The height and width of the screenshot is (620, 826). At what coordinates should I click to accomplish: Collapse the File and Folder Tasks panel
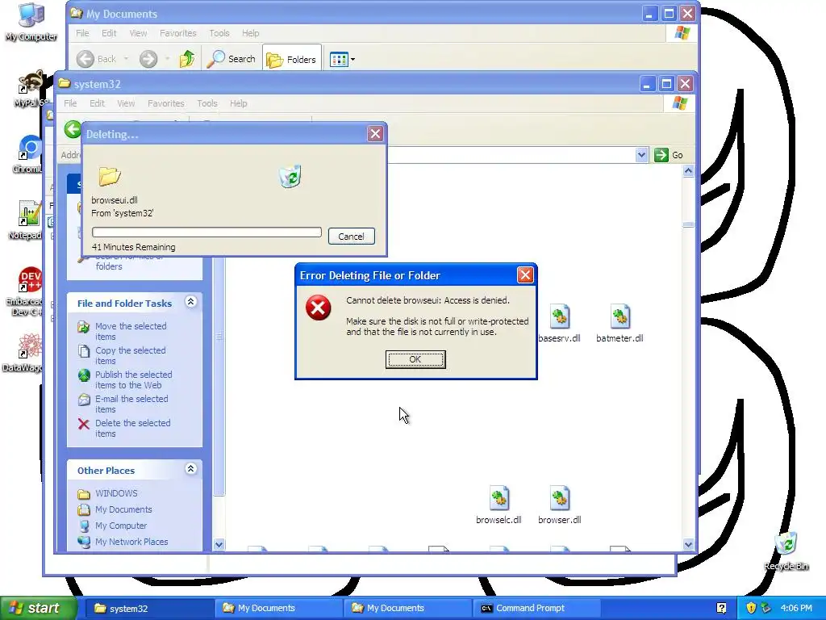pos(190,302)
